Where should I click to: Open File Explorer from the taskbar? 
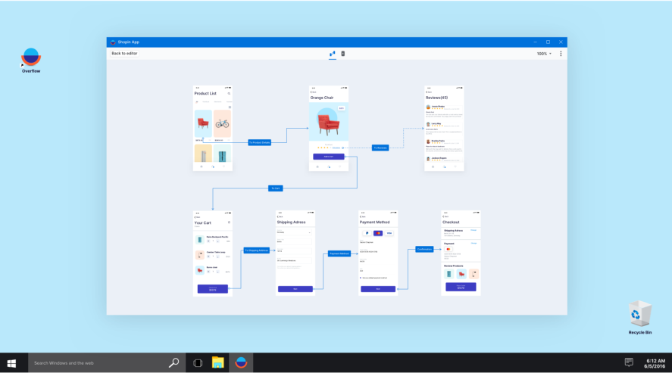217,362
